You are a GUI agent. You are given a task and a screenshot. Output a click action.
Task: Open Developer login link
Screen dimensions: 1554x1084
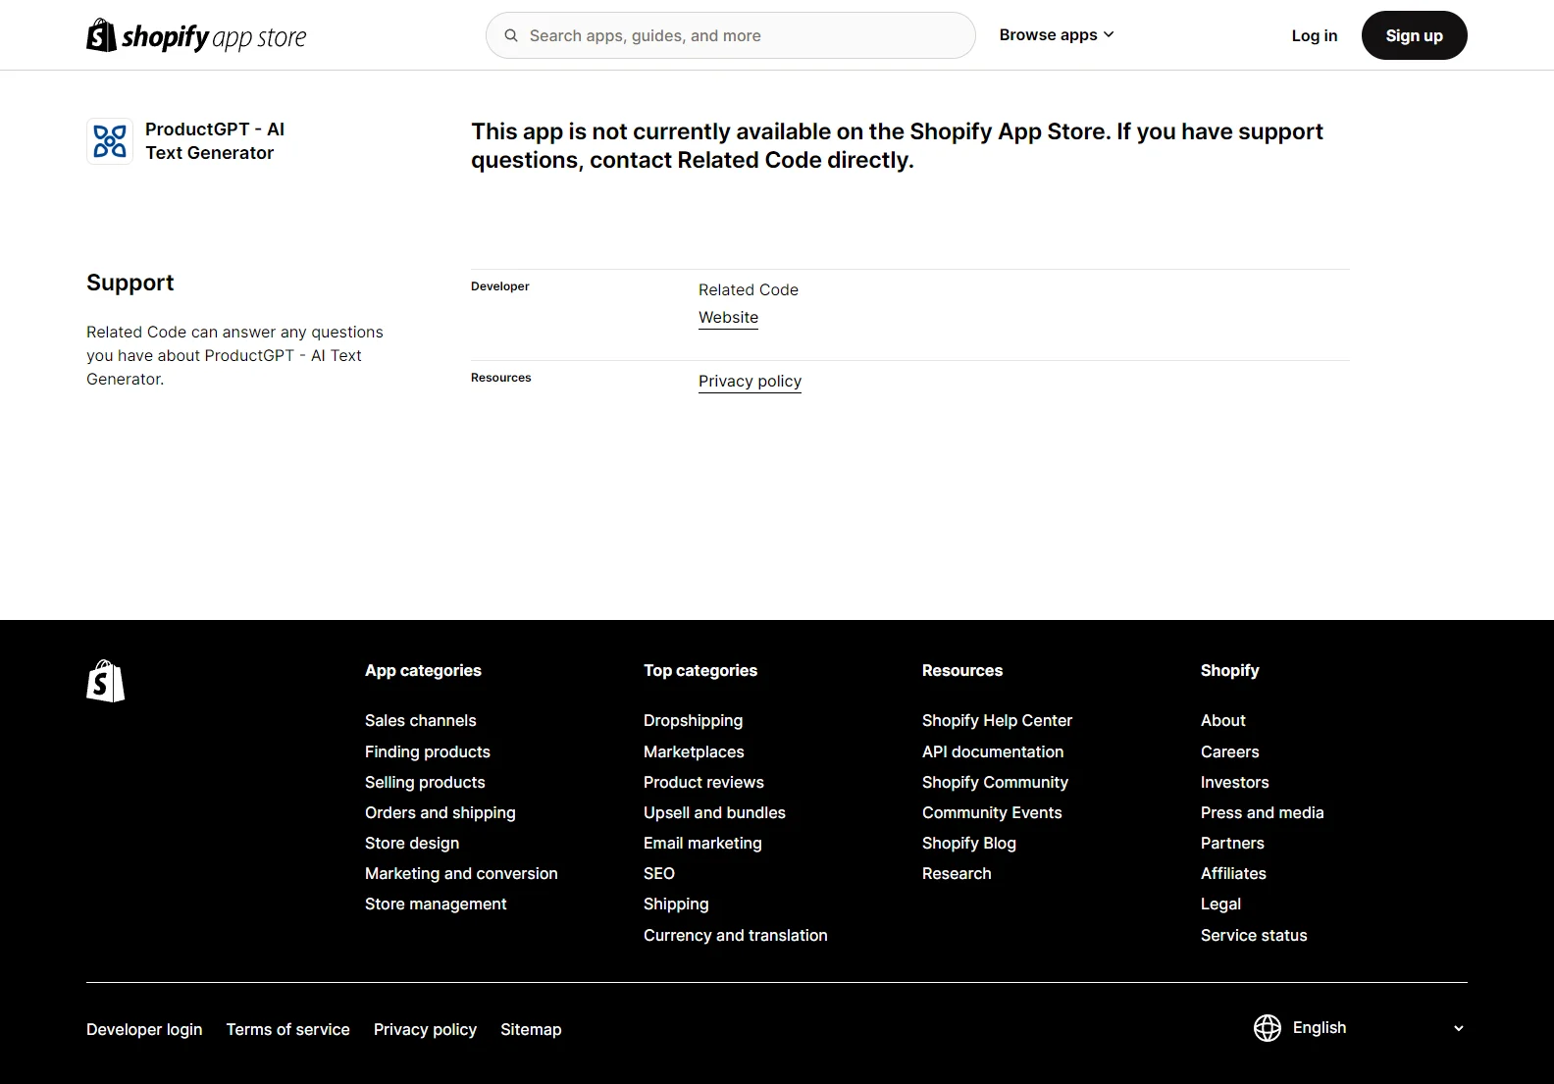(x=144, y=1030)
